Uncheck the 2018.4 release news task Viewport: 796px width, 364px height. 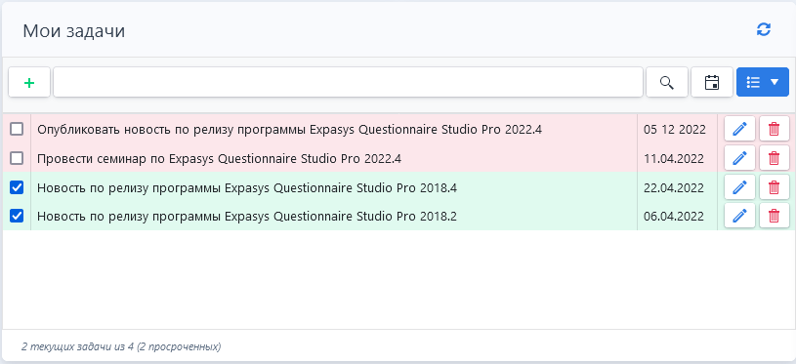coord(17,187)
